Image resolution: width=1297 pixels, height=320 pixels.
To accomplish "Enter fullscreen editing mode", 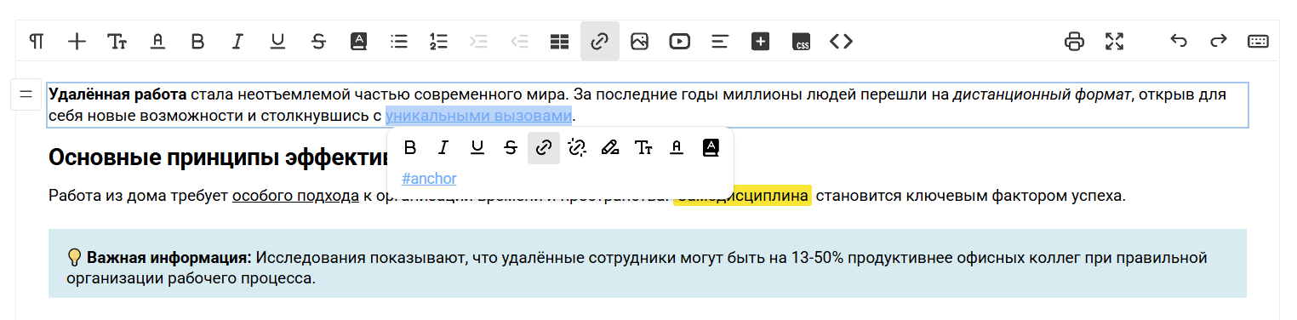I will tap(1115, 41).
